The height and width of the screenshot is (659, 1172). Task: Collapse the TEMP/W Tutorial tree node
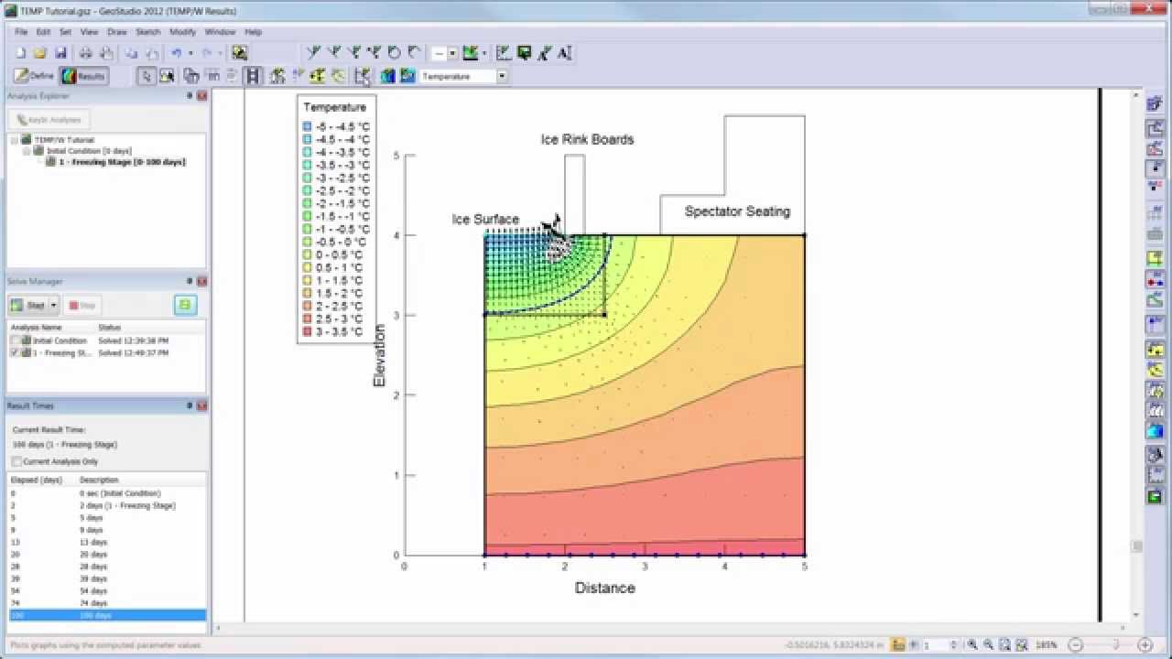[15, 140]
